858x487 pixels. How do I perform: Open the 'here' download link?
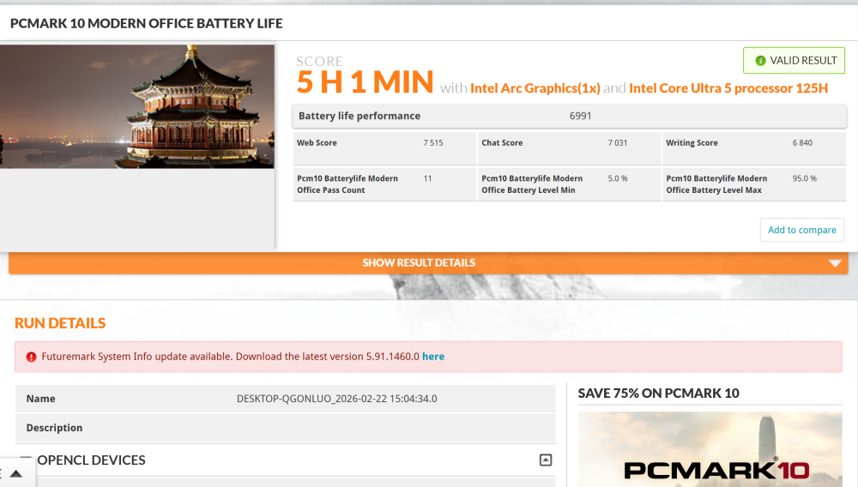[x=433, y=357]
